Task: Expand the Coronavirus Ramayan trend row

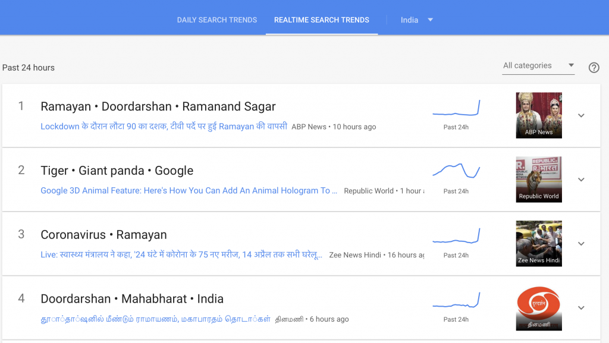Action: 581,244
